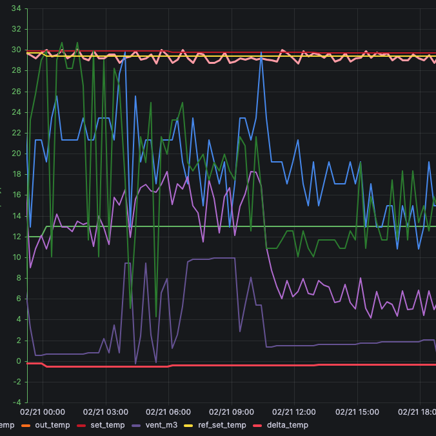Image resolution: width=436 pixels, height=436 pixels.
Task: Click the 02/21 03:00 time axis label
Action: pyautogui.click(x=105, y=411)
